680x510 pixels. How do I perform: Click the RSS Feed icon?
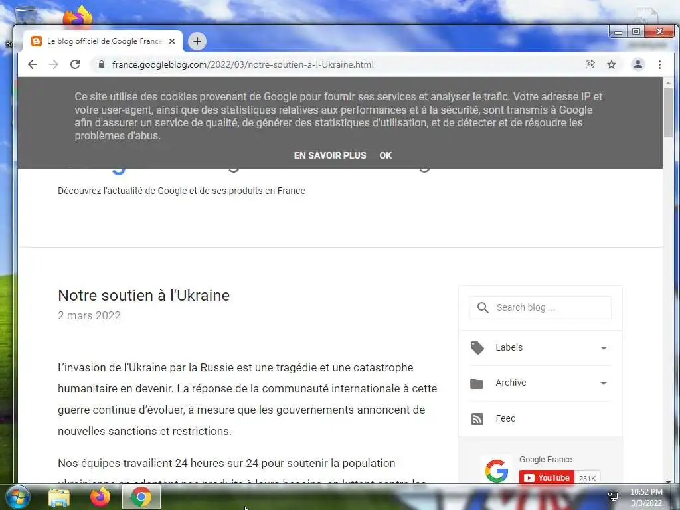pos(477,419)
